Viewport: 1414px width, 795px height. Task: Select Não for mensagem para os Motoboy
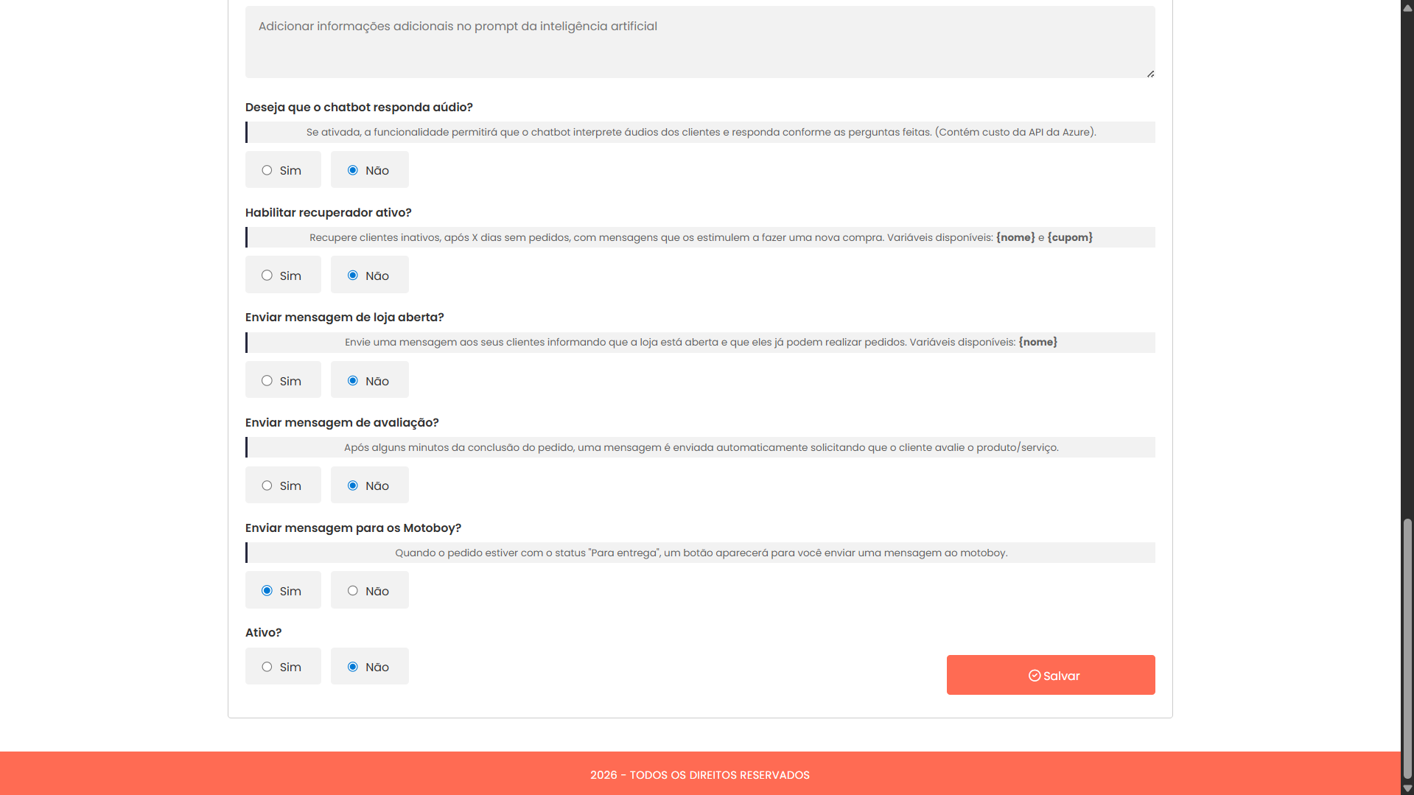tap(353, 590)
